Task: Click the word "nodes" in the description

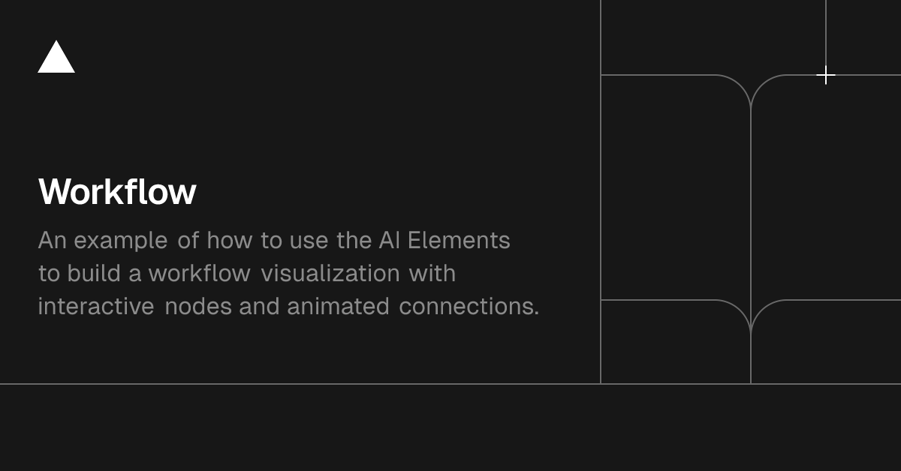Action: [198, 307]
